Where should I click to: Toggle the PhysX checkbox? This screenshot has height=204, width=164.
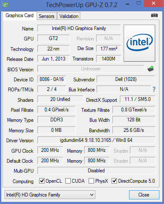[x=91, y=181]
